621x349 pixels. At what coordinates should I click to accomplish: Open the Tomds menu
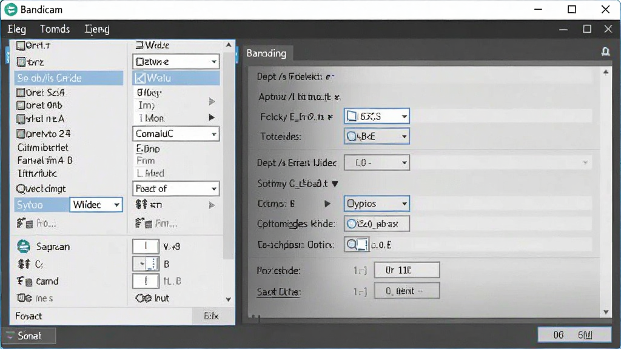click(55, 29)
